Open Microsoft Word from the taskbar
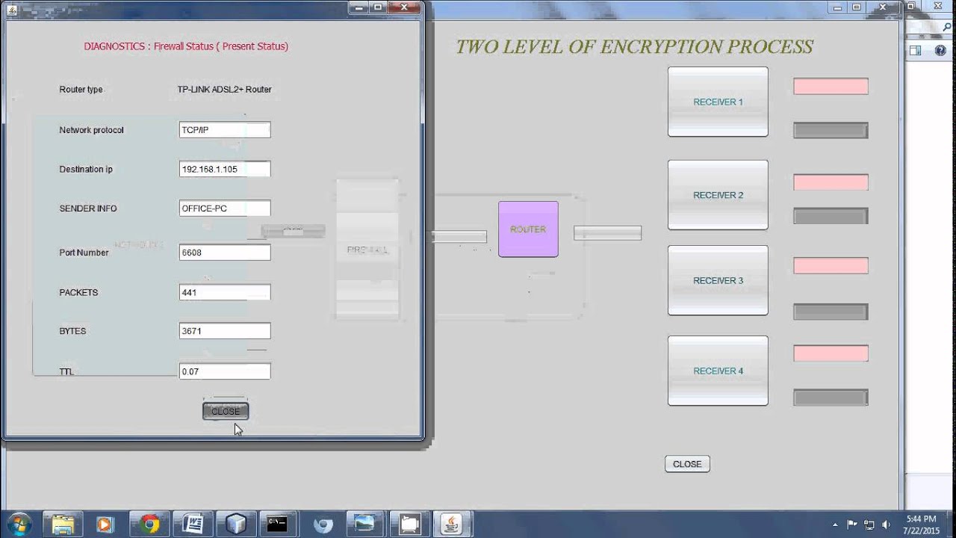This screenshot has width=956, height=538. pos(193,524)
